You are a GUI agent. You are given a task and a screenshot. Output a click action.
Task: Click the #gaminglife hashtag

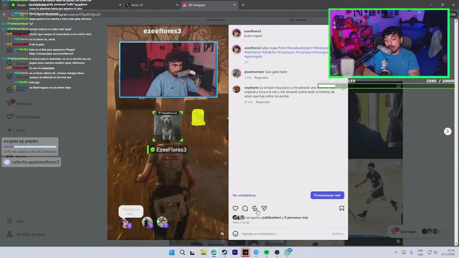coord(253,56)
